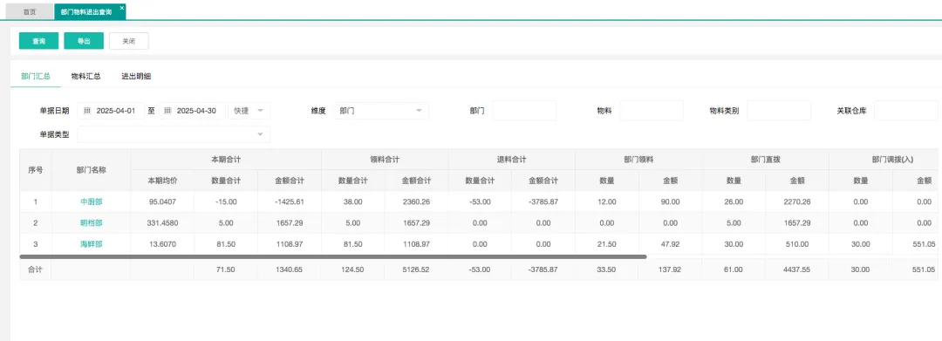
Task: Click the 关闭 button
Action: tap(128, 41)
